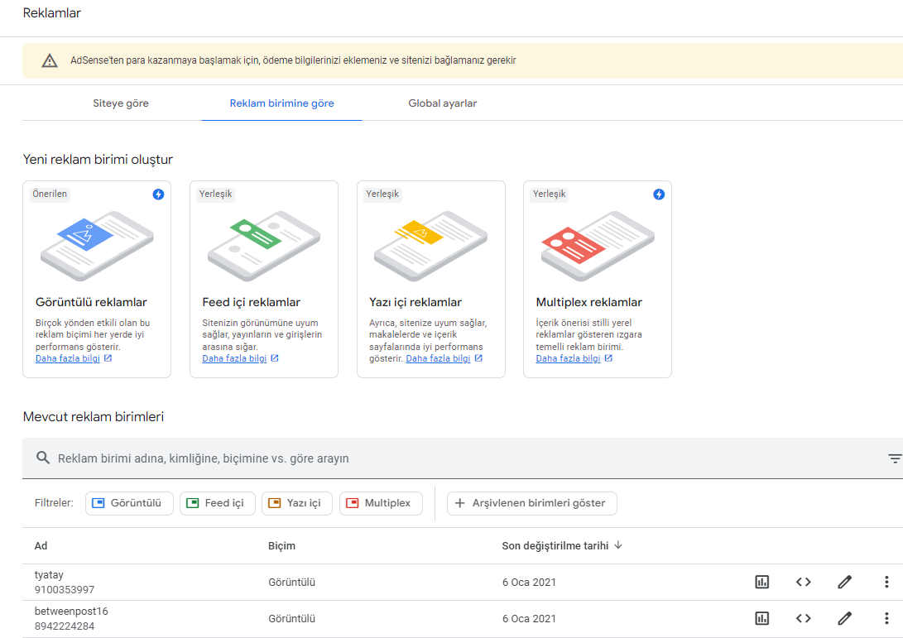
Task: Click Görüntülü format cell in betweenpost16 row
Action: [292, 618]
